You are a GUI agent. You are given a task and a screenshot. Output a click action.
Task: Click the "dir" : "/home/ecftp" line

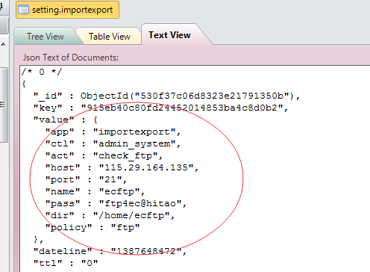tap(110, 215)
